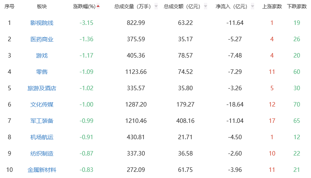311x178 pixels.
Task: Click the 文化传媒 sector link
Action: [x=42, y=105]
